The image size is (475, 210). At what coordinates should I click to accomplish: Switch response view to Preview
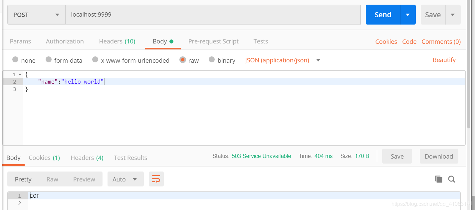[x=84, y=179]
